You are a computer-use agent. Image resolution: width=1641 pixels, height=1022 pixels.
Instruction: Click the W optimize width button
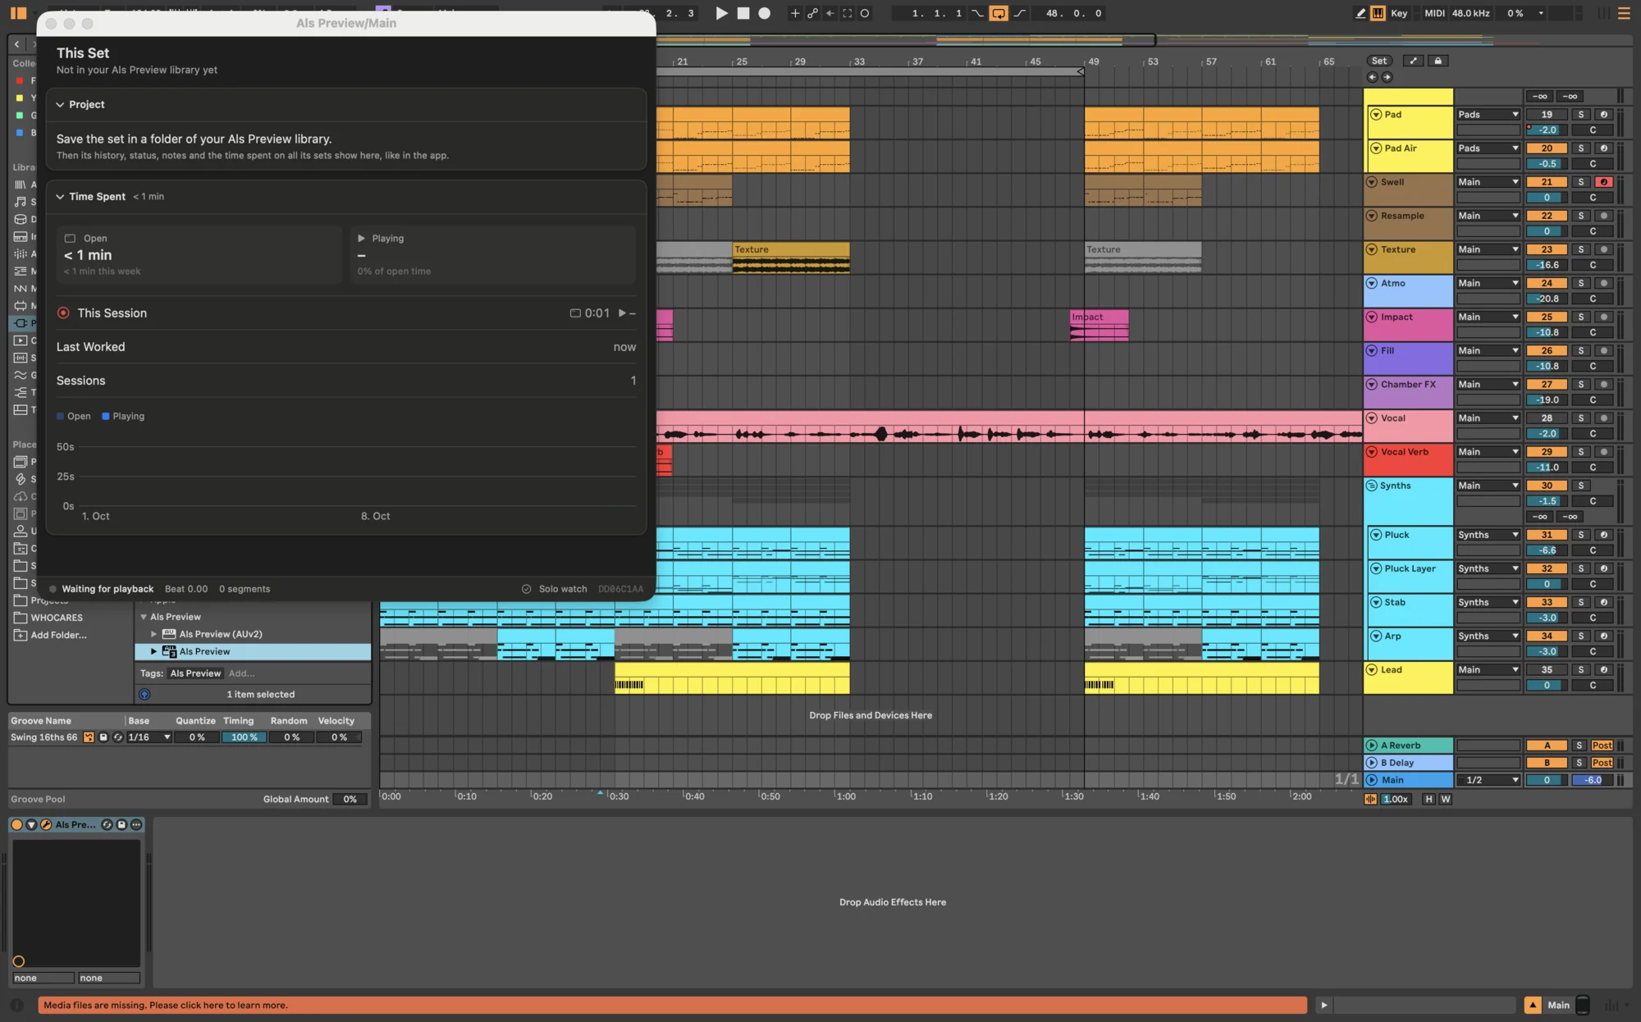[1446, 799]
